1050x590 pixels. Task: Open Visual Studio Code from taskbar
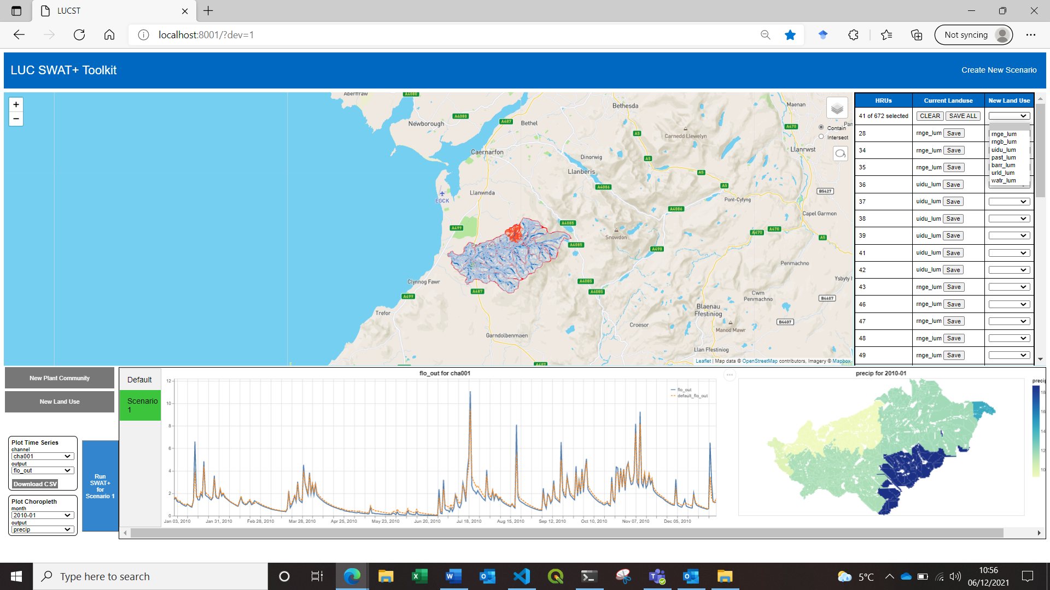(521, 576)
